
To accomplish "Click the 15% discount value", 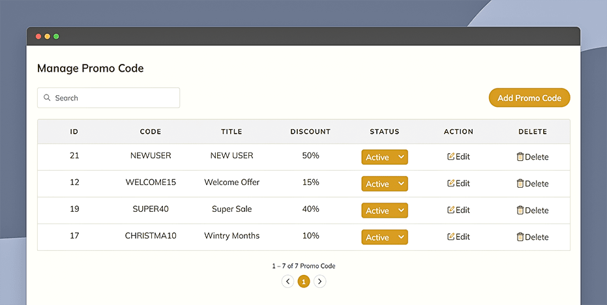I will (x=310, y=182).
